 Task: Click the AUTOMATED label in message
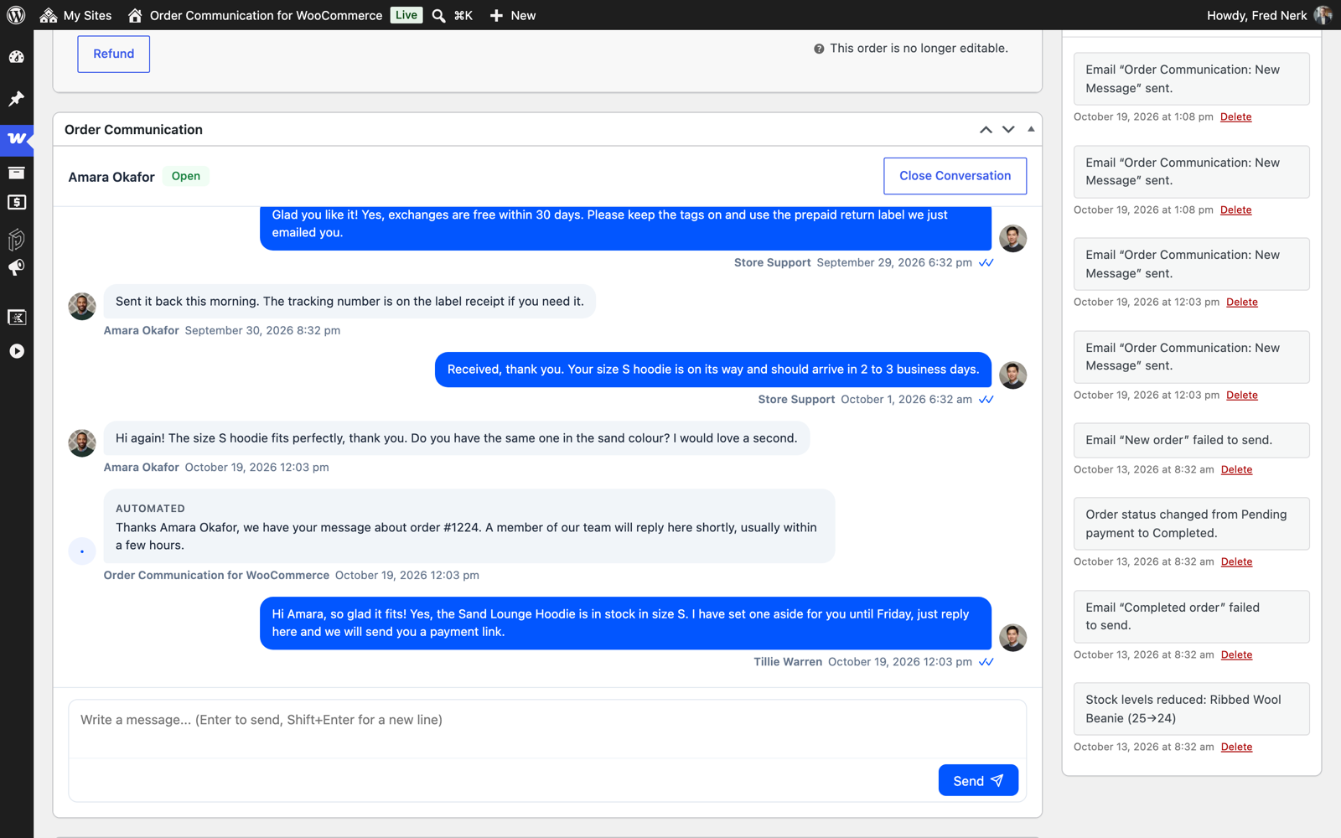(150, 509)
